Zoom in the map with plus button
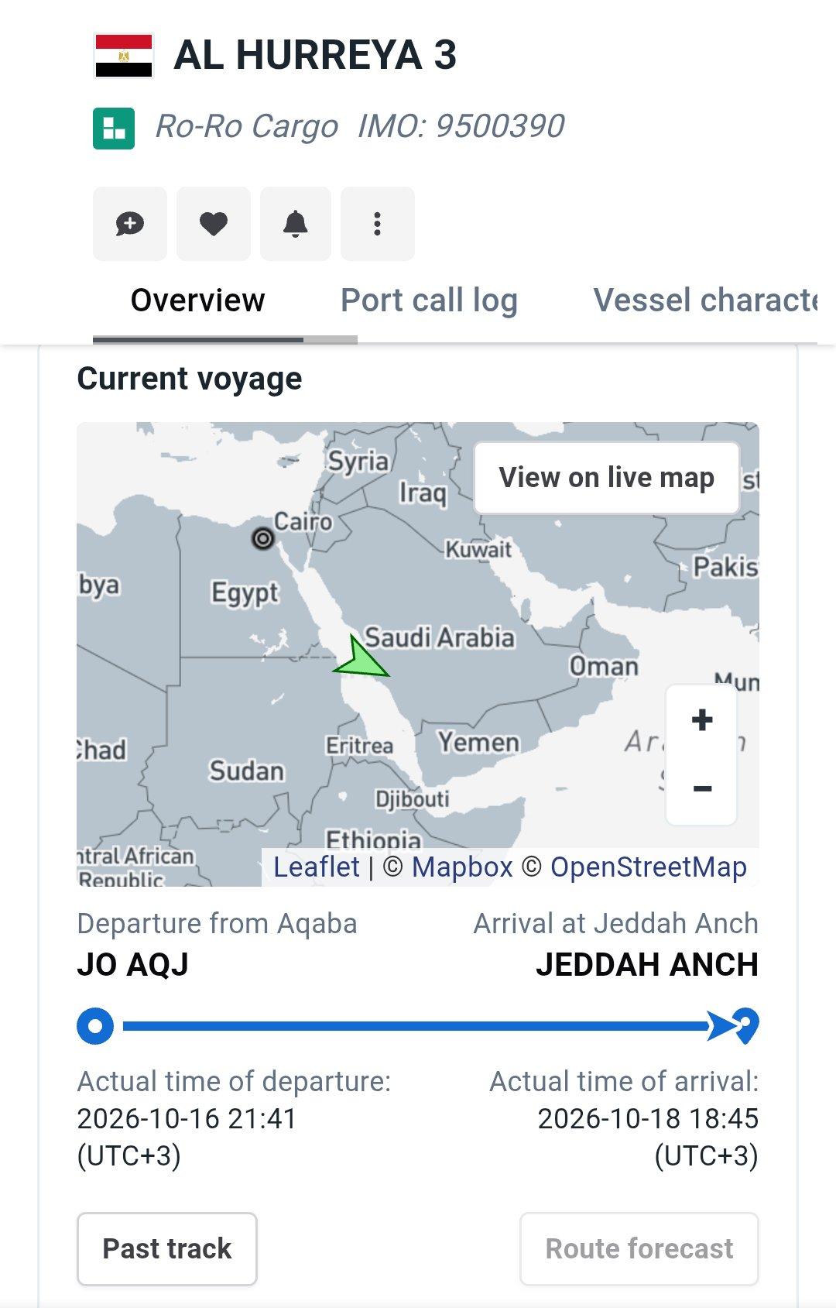The width and height of the screenshot is (836, 1308). coord(702,720)
